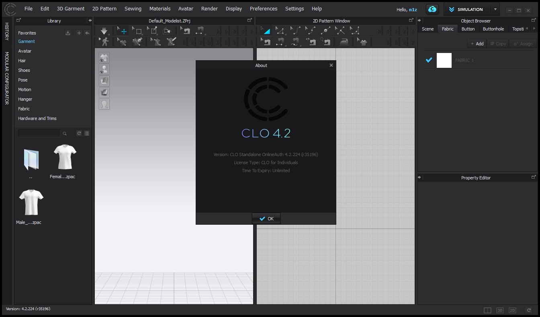Click OK in the About dialog
Viewport: 540px width, 317px height.
[266, 219]
